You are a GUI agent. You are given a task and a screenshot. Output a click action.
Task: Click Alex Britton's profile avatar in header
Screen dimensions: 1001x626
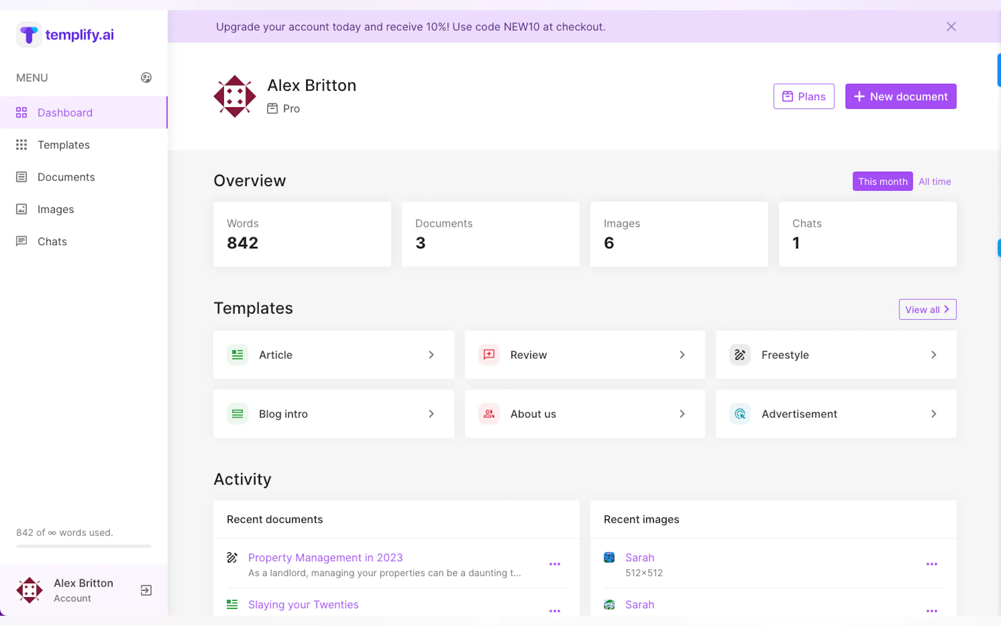[234, 97]
